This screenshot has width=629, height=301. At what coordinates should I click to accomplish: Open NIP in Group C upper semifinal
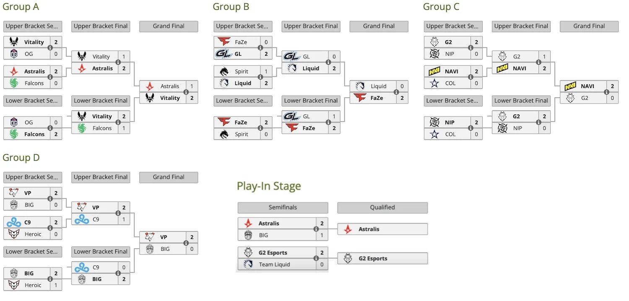pyautogui.click(x=450, y=54)
